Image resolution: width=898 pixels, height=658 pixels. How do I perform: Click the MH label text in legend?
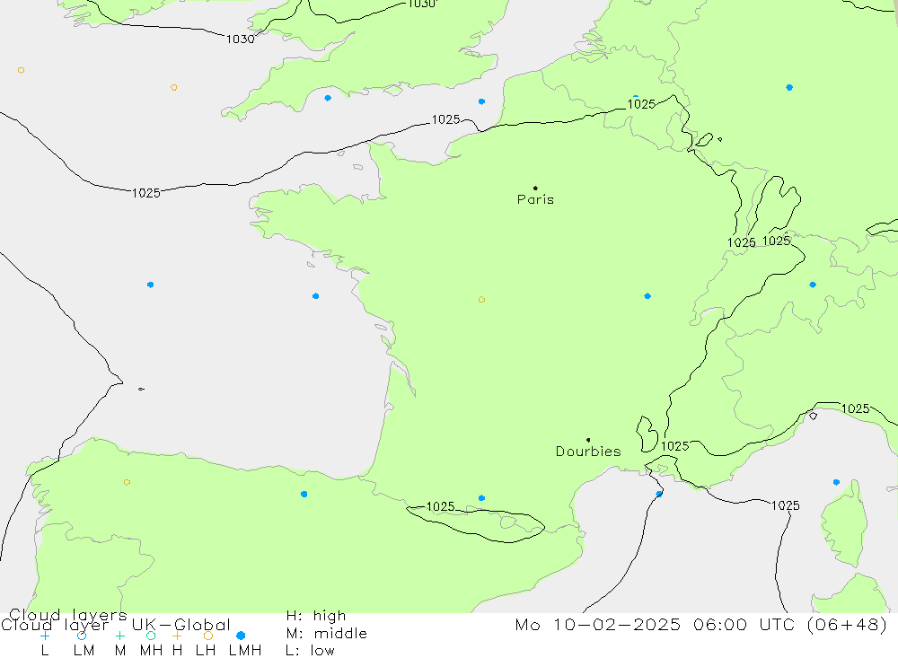click(151, 651)
